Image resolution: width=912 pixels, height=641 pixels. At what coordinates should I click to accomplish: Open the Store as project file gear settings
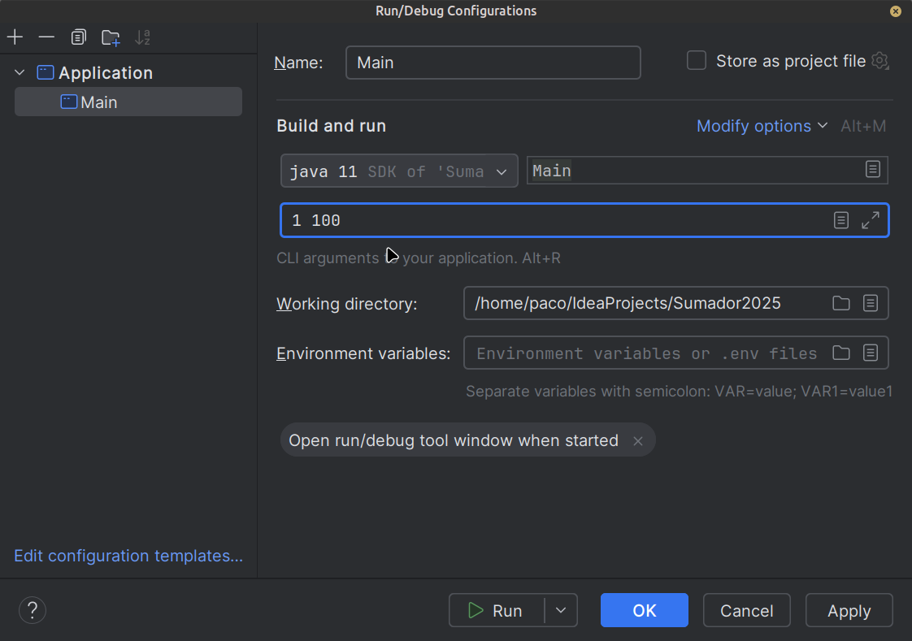click(879, 61)
